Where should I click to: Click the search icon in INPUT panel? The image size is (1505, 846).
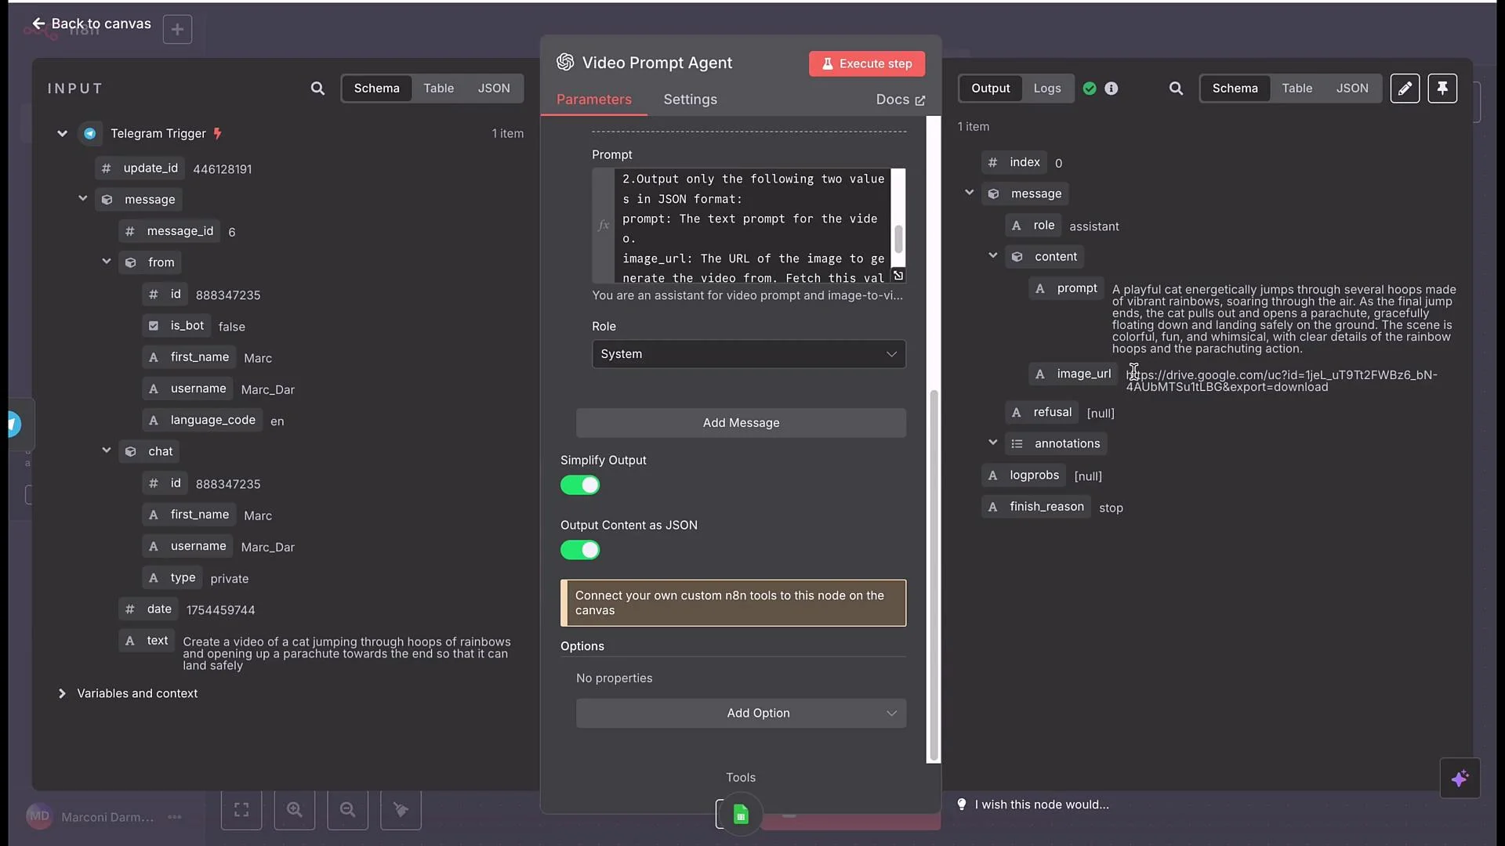(317, 89)
